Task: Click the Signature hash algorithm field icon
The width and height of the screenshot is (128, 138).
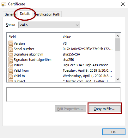Action: click(x=11, y=59)
